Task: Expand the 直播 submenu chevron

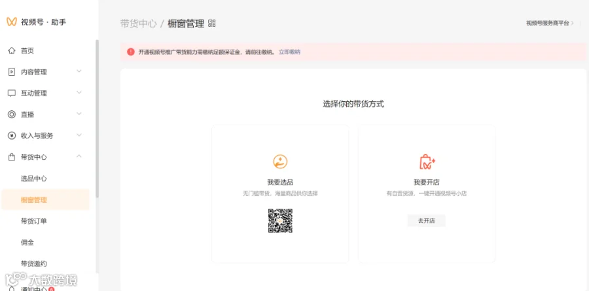Action: 79,114
